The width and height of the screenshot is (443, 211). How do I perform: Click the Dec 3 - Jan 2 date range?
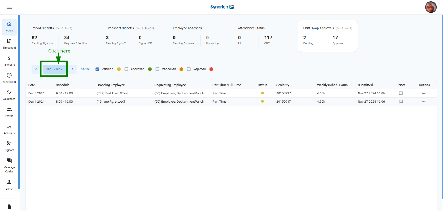[54, 69]
